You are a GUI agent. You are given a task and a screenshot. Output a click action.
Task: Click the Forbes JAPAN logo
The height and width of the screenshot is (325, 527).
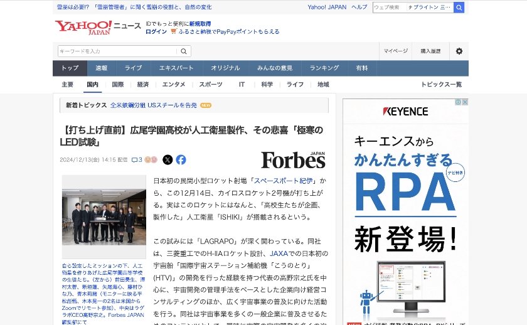pos(293,159)
